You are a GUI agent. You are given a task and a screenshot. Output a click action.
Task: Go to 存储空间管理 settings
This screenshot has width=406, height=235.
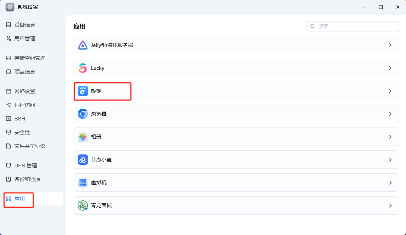pos(30,58)
